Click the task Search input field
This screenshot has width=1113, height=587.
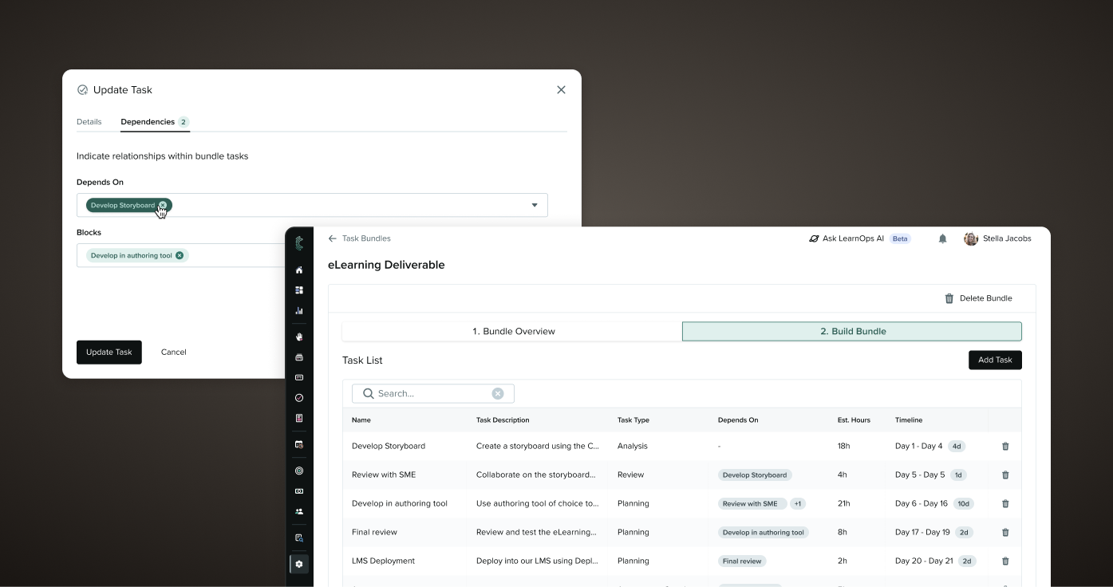click(433, 393)
